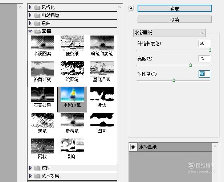Click the 确定 button
This screenshot has height=182, width=224.
[x=174, y=9]
